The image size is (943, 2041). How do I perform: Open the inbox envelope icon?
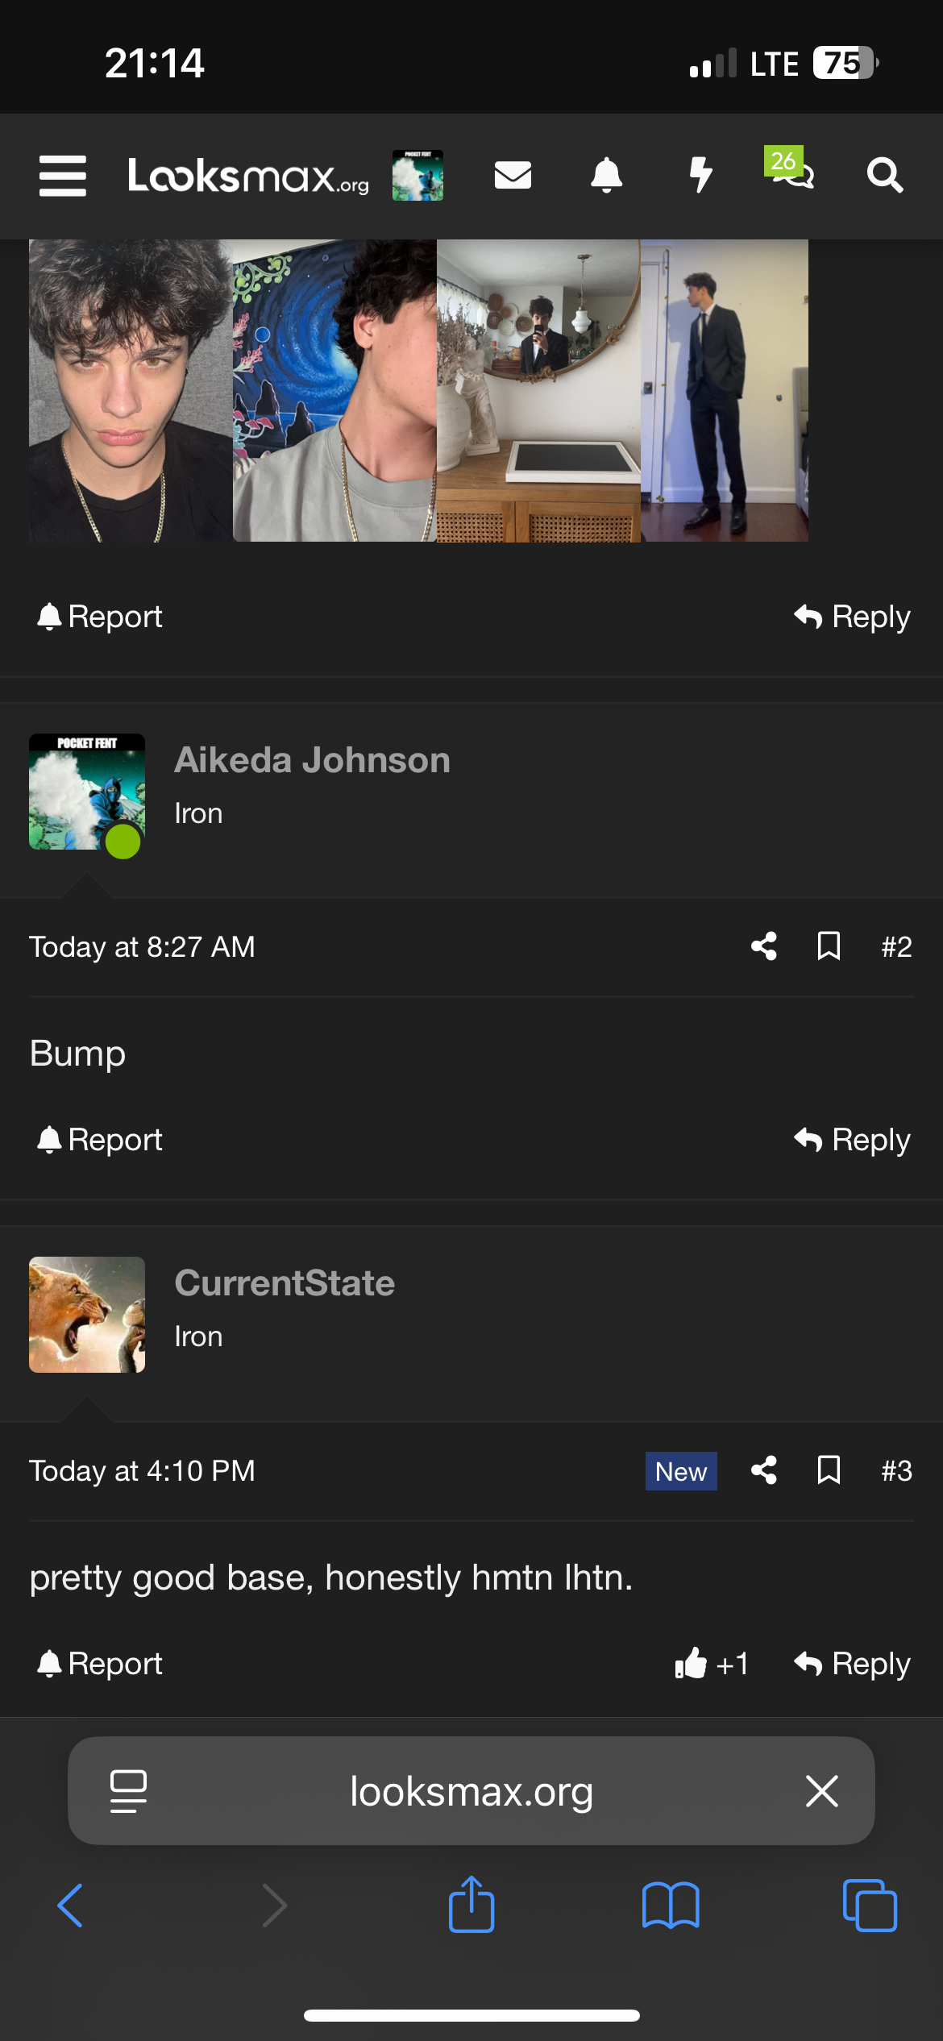click(x=513, y=175)
